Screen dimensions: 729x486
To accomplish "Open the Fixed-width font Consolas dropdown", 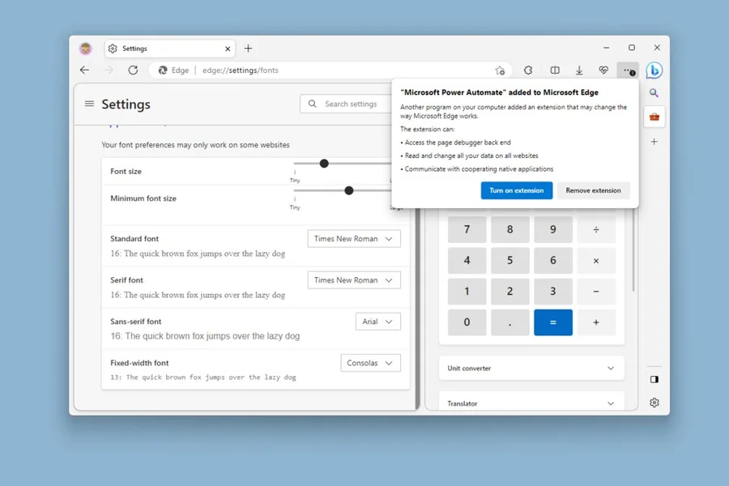I will pos(370,363).
